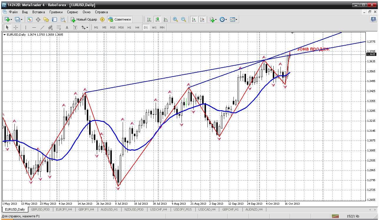Screen dimensions: 379x220
Task: Click the yellow diamond alert icon
Action: (x=102, y=19)
